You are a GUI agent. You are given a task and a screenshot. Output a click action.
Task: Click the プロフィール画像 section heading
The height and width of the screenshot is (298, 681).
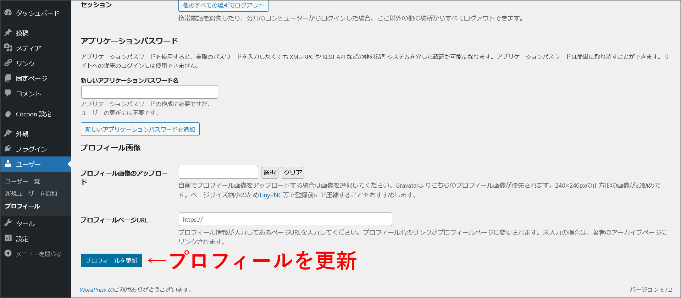(x=111, y=148)
